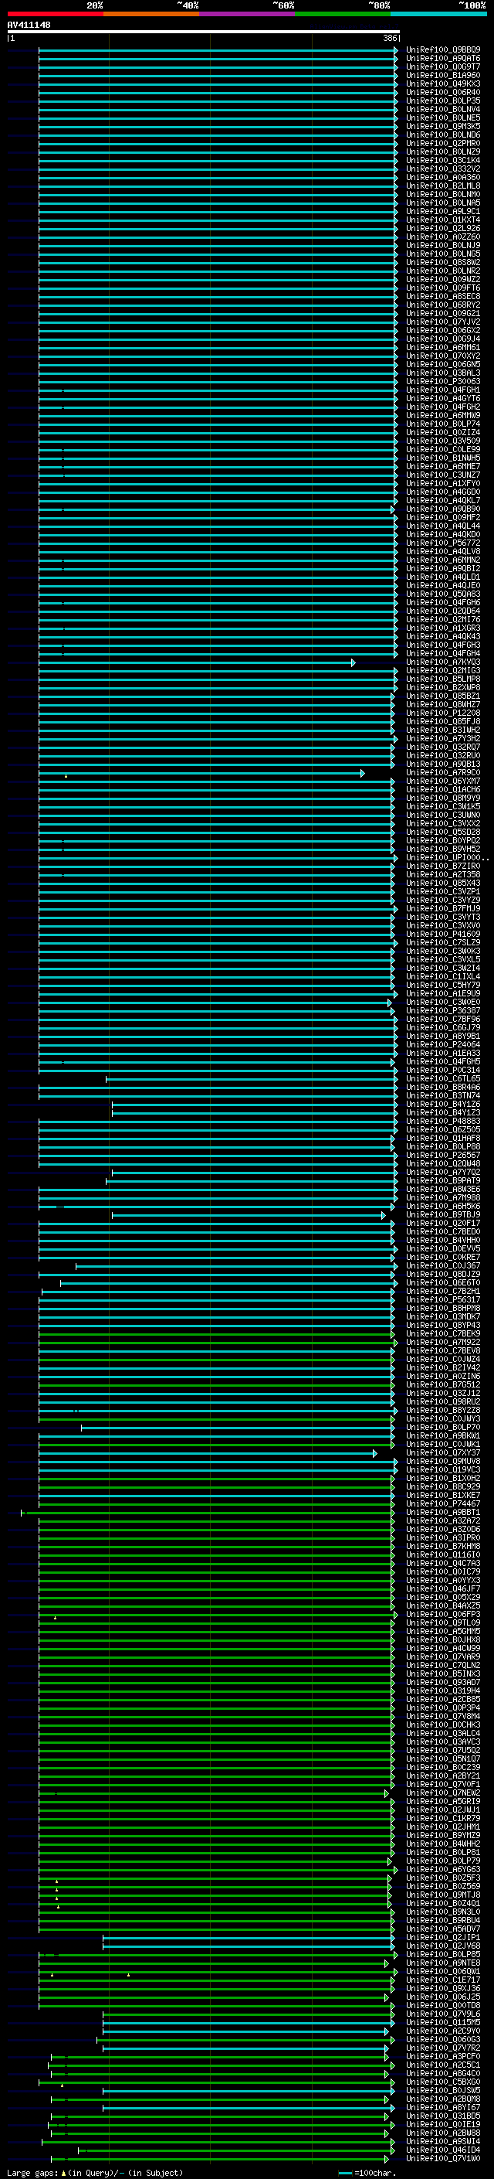Viewport: 494px width, 2179px height.
Task: Select the UniRef100_P74467 label
Action: point(443,1504)
